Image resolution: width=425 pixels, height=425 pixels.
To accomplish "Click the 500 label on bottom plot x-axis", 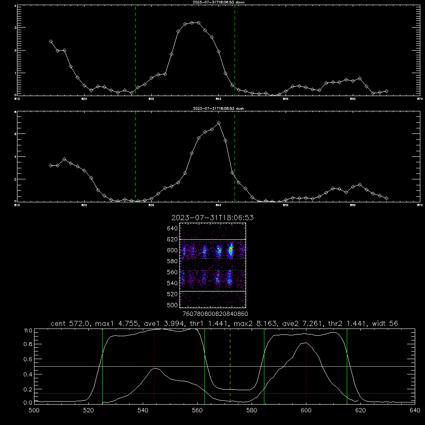I will [x=34, y=411].
